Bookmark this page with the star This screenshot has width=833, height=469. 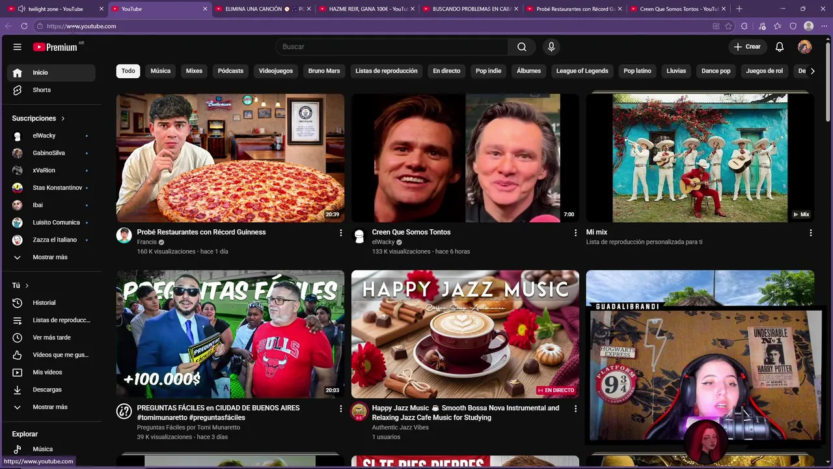pyautogui.click(x=728, y=26)
